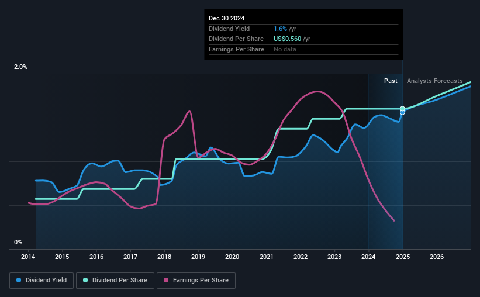Viewport: 480px width, 297px height.
Task: Click the 2025 x-axis label
Action: pyautogui.click(x=403, y=257)
